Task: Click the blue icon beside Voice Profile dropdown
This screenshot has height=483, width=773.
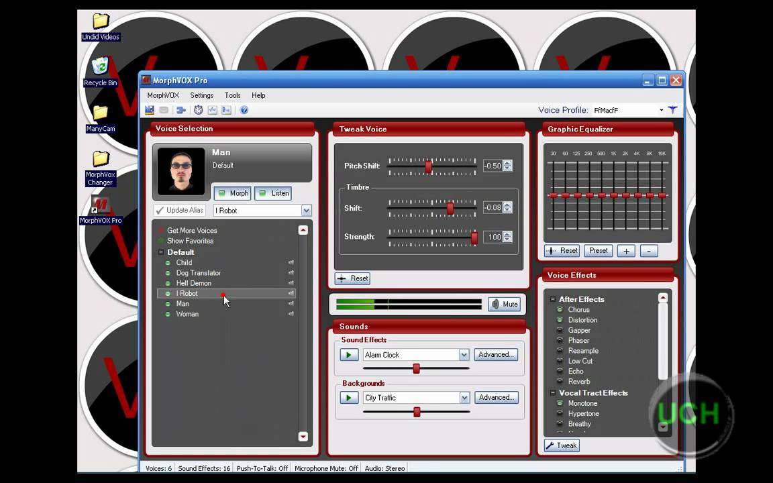Action: [x=673, y=110]
